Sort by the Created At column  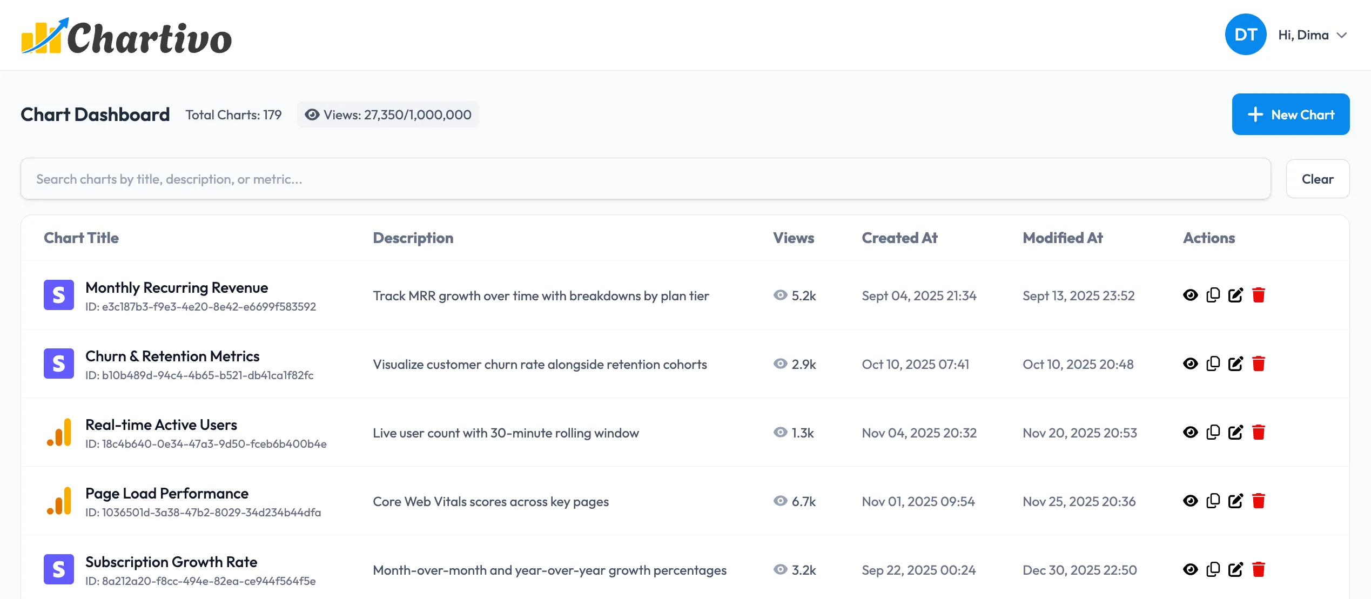click(900, 238)
